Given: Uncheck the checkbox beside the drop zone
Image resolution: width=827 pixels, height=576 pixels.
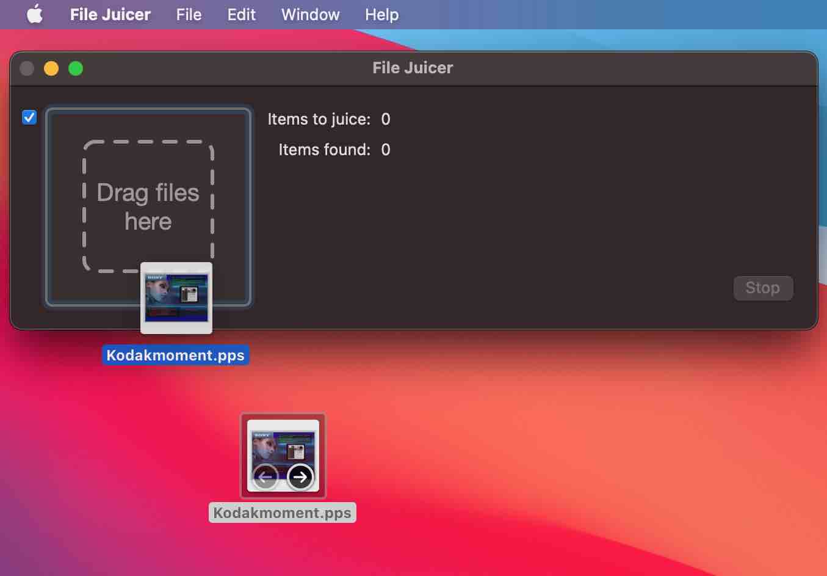Looking at the screenshot, I should [29, 117].
